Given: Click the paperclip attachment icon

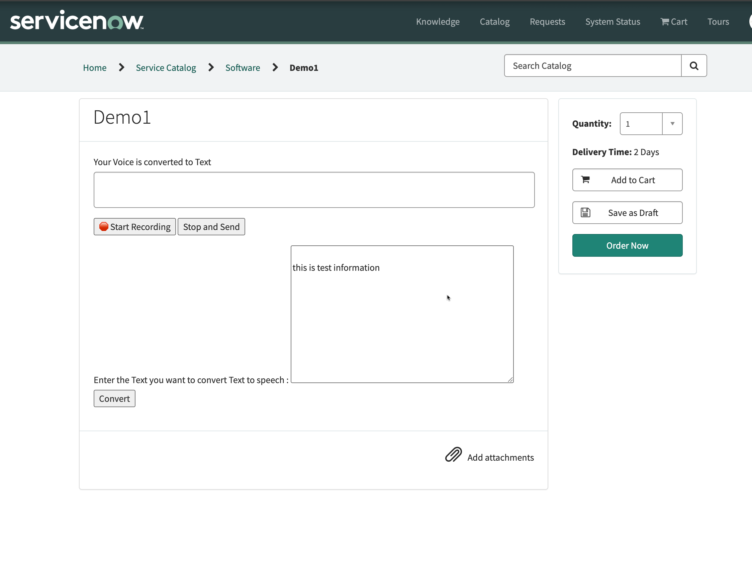Looking at the screenshot, I should (x=453, y=455).
